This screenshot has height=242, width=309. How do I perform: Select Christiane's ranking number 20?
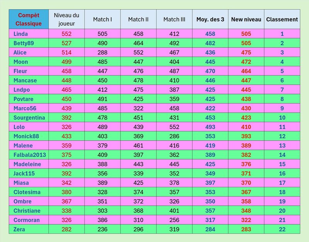click(282, 211)
